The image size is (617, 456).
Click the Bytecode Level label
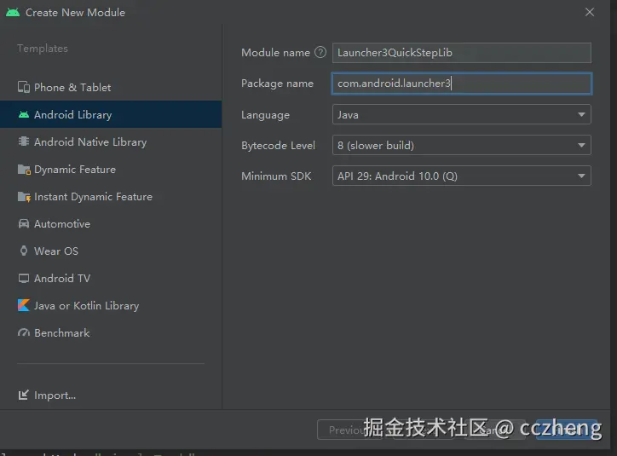[278, 146]
